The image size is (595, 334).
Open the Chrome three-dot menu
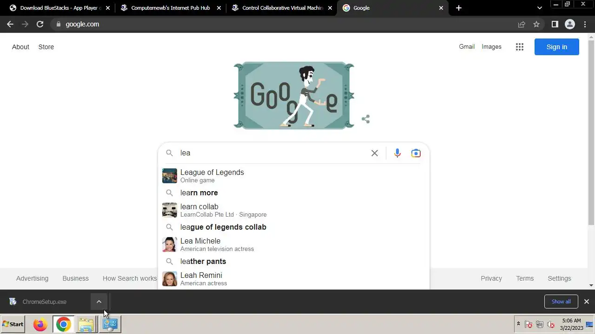point(585,24)
